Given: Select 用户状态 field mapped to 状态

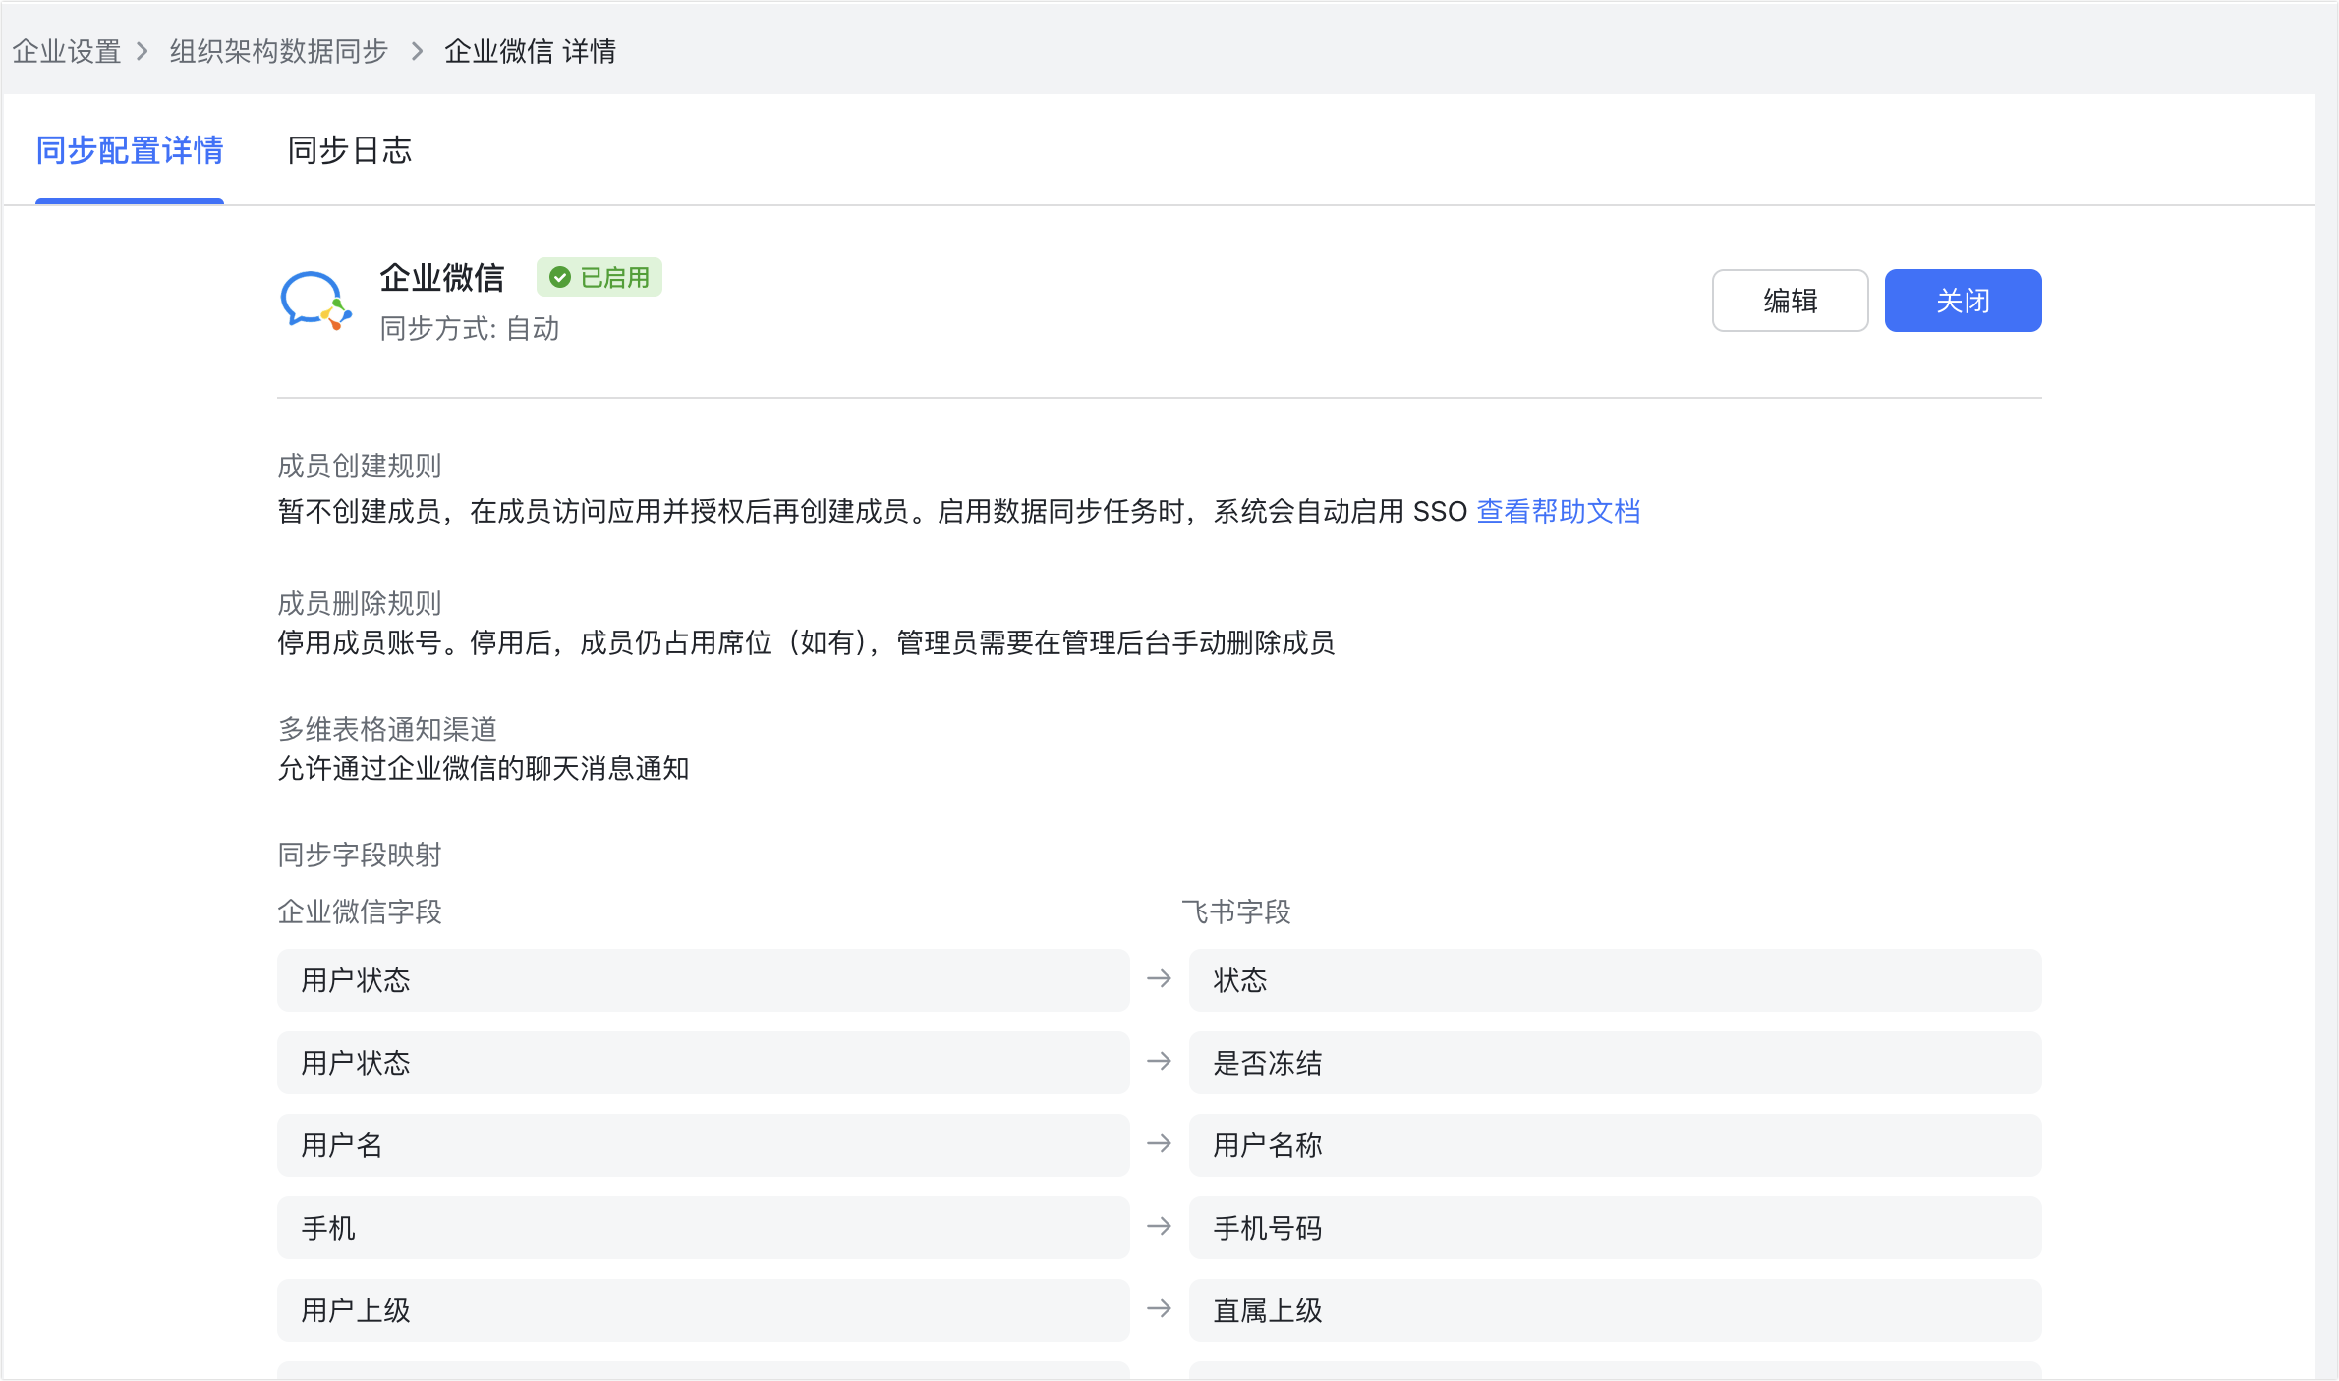Looking at the screenshot, I should [704, 980].
